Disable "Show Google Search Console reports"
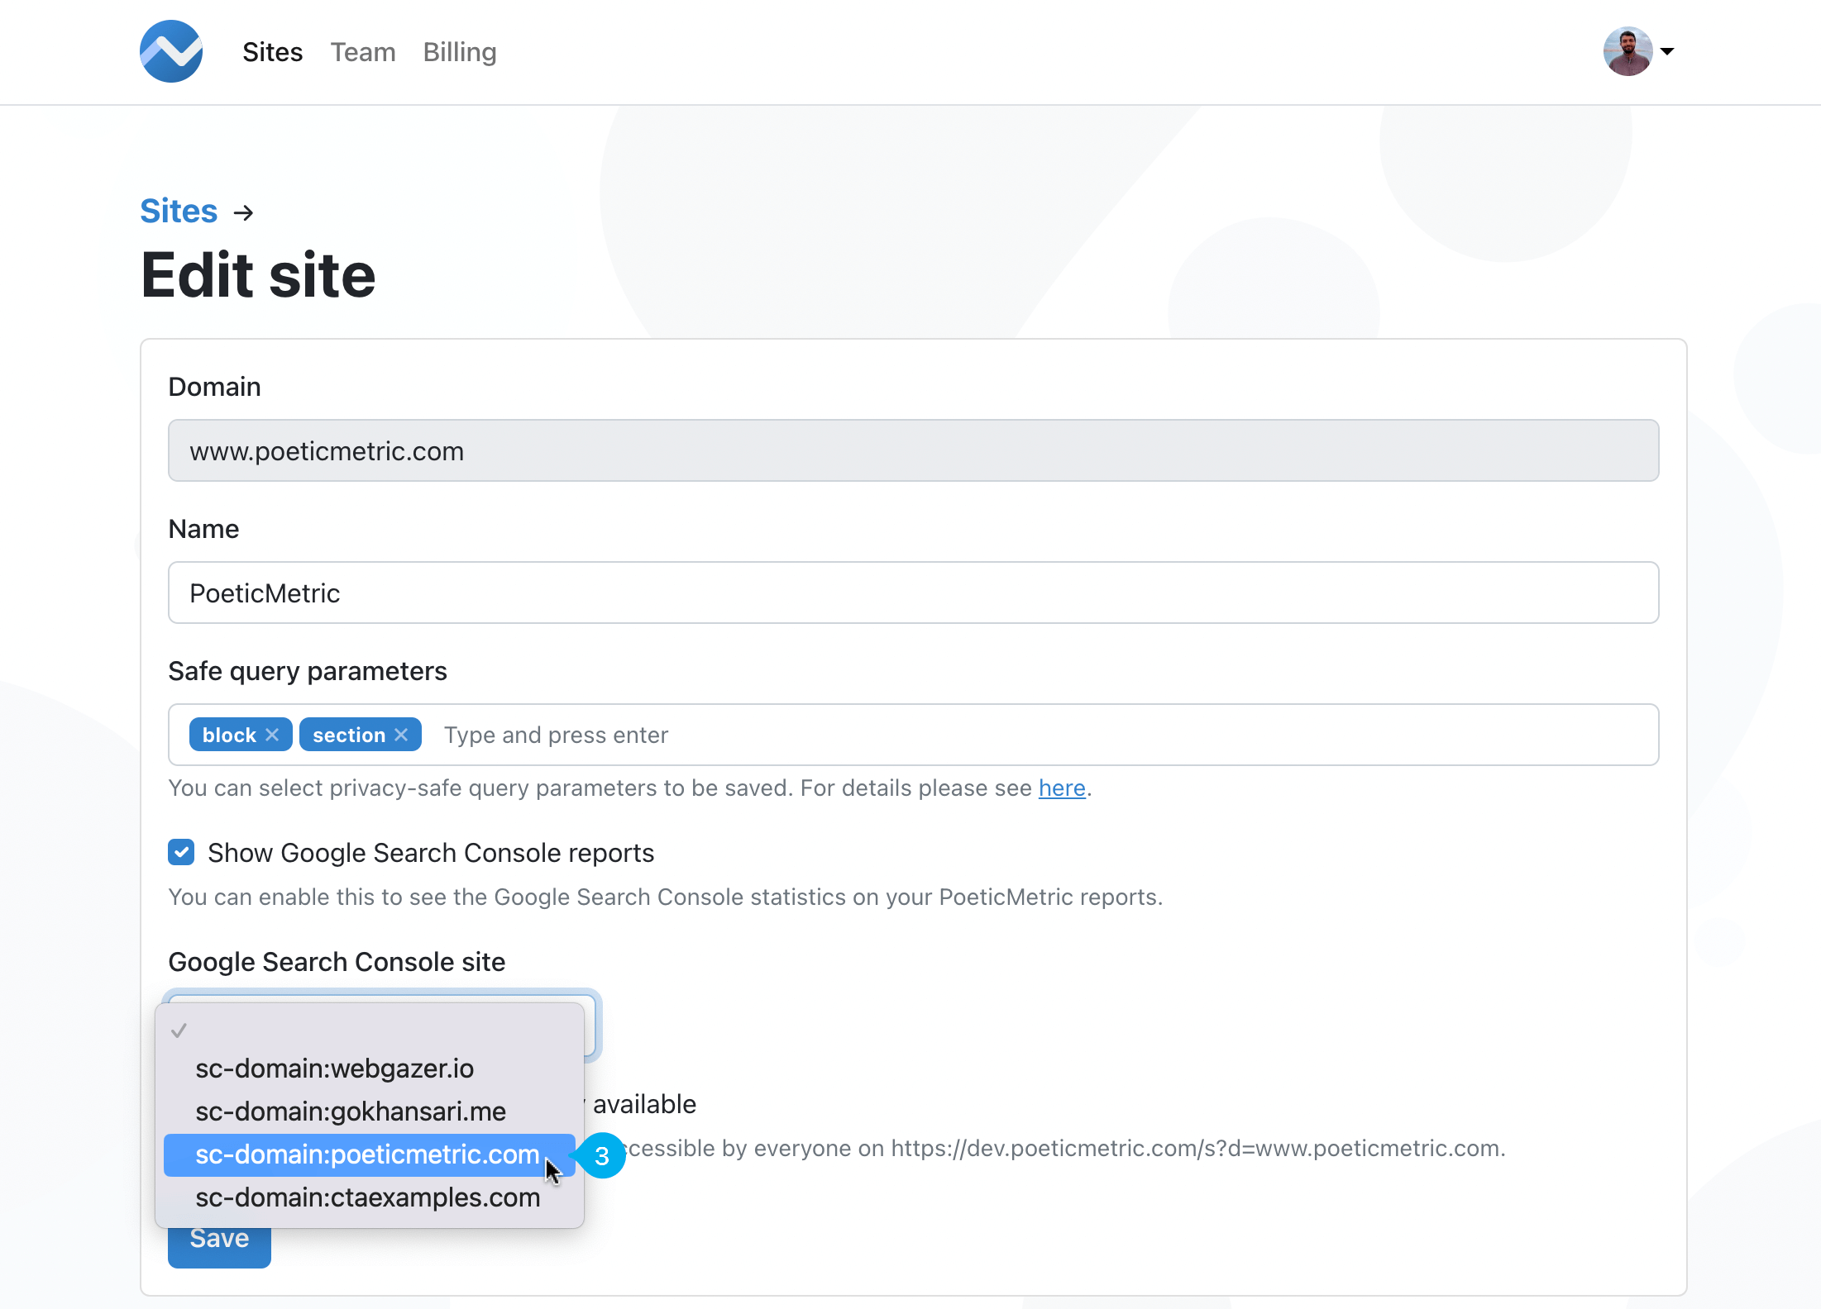Screen dimensions: 1821x1309 180,852
